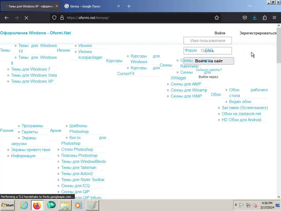Open Темы для Windows XP link

32,81
